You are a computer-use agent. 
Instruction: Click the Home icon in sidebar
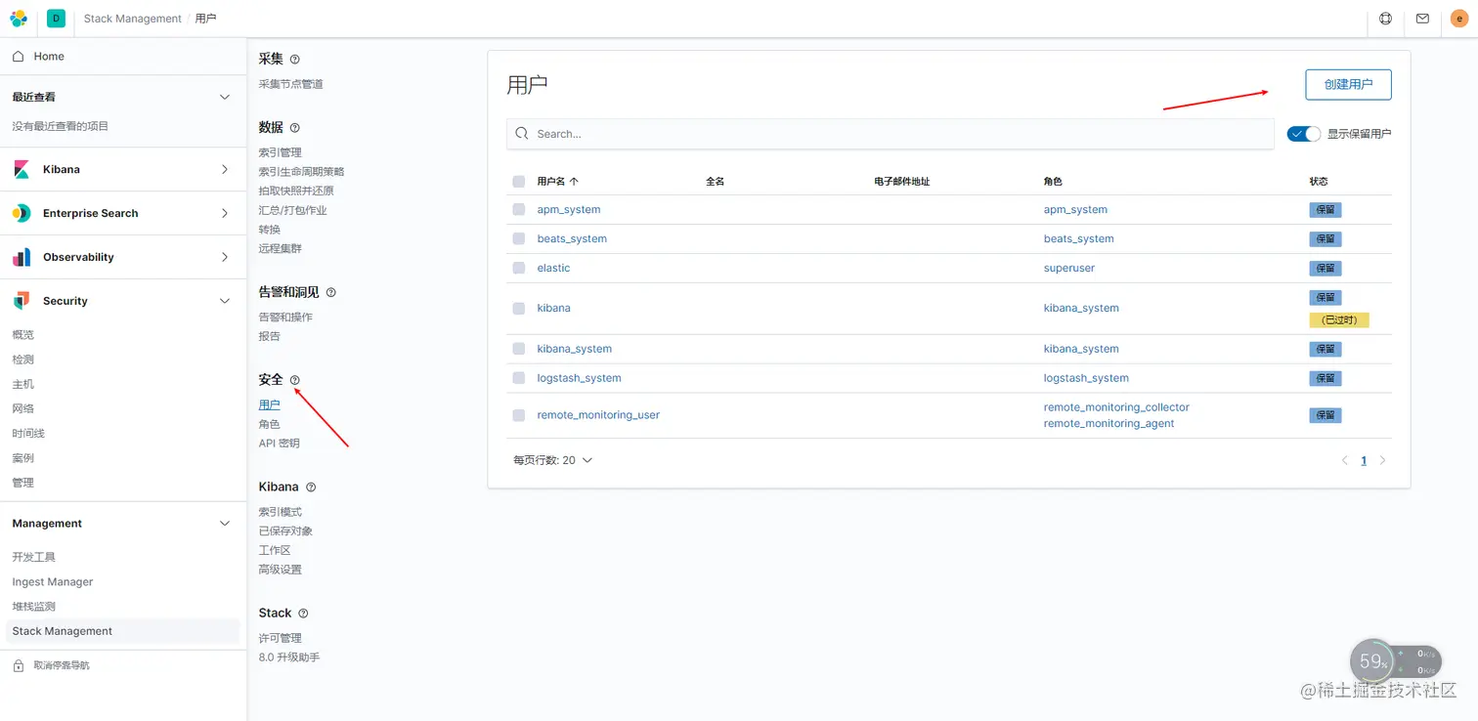click(18, 57)
